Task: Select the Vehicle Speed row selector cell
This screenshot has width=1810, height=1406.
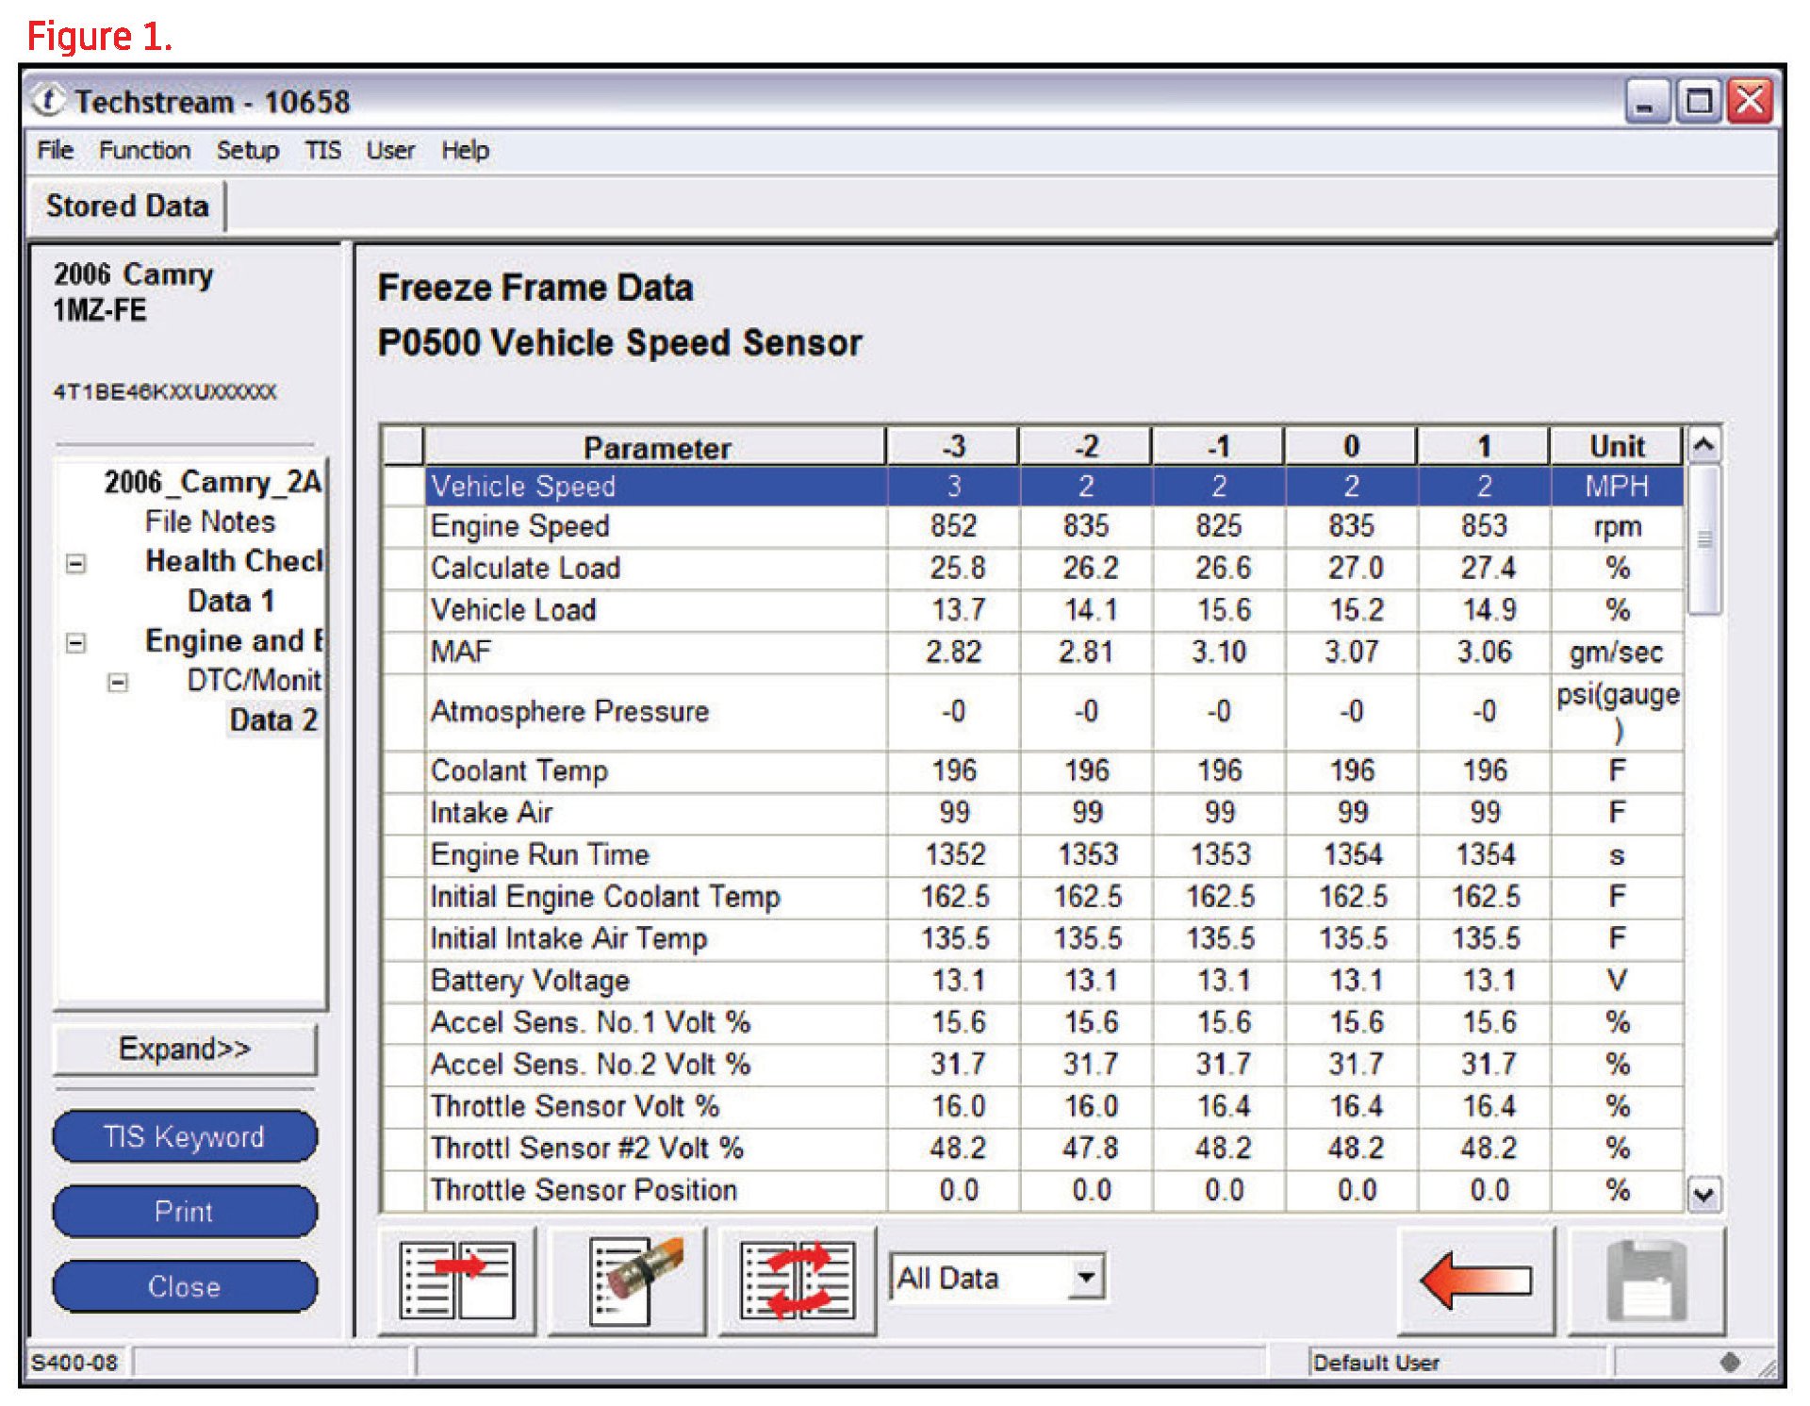Action: [403, 487]
